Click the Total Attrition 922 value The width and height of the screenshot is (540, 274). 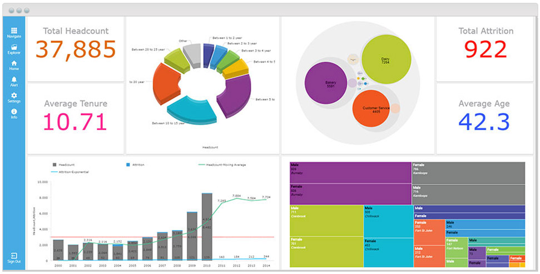pos(485,50)
